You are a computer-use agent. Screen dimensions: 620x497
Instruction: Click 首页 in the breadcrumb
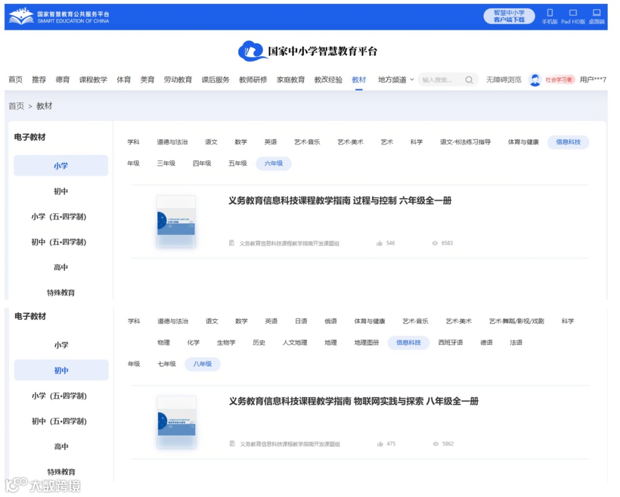point(16,106)
